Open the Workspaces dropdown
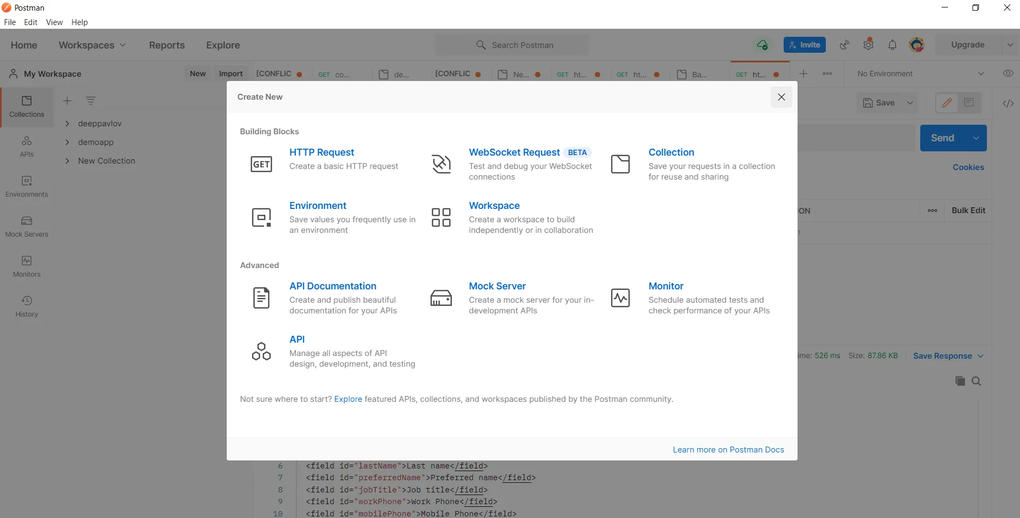Screen dimensions: 1020x518 tap(92, 45)
